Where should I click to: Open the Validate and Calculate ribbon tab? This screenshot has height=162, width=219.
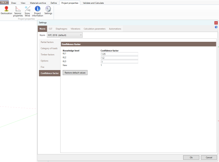(93, 3)
